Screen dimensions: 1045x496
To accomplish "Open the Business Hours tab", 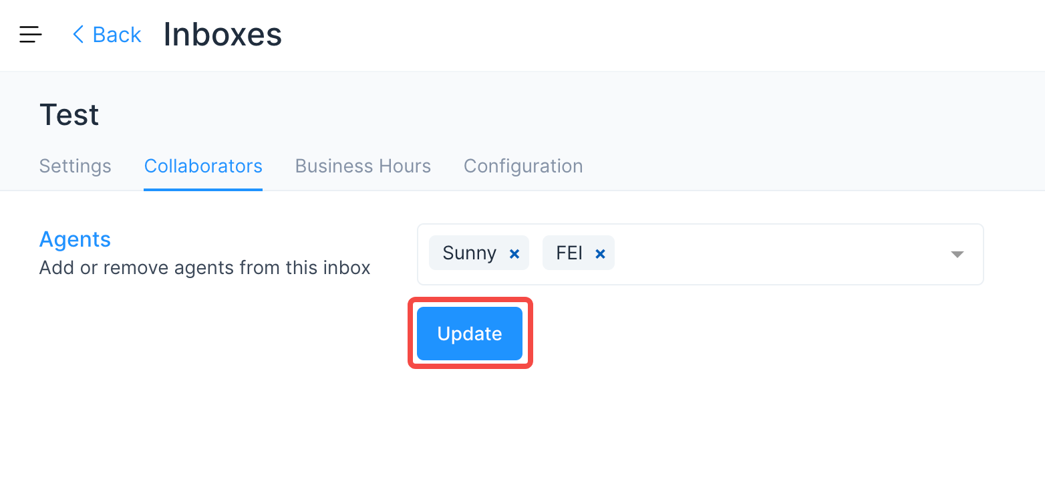I will tap(363, 166).
